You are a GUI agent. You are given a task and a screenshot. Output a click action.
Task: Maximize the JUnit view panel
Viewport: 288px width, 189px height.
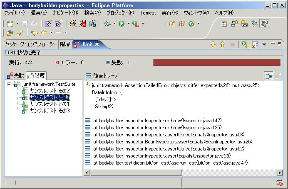279,44
